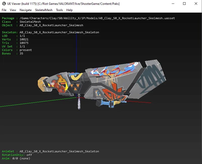Maximize the UE Viewer window
This screenshot has height=164, width=202.
pos(184,4)
